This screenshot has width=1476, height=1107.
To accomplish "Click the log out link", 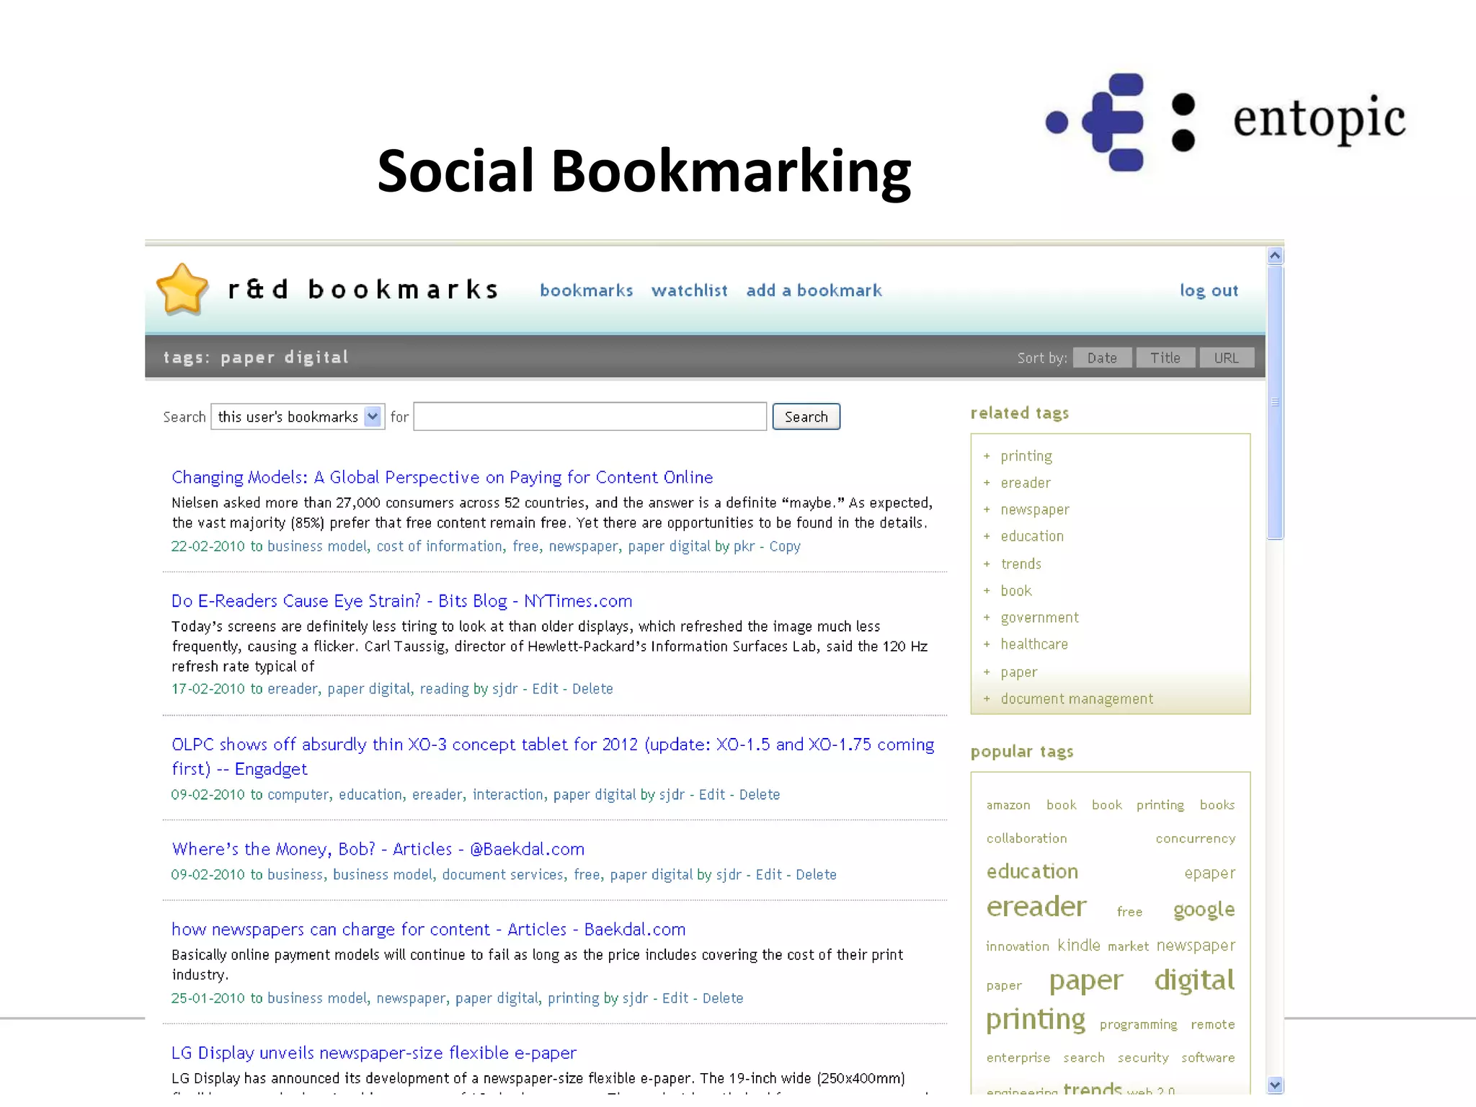I will tap(1209, 290).
